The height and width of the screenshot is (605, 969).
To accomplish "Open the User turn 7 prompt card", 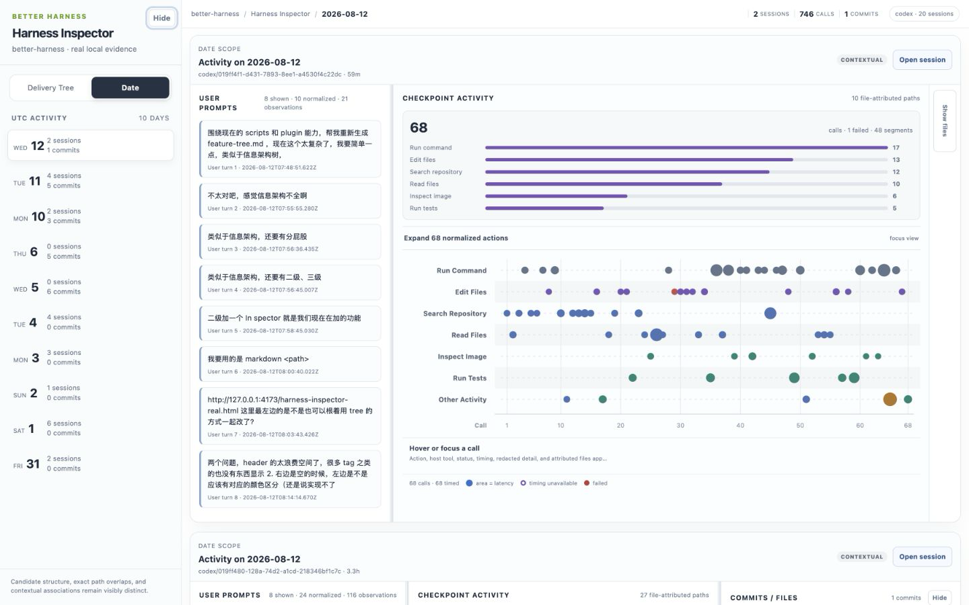I will [x=290, y=416].
